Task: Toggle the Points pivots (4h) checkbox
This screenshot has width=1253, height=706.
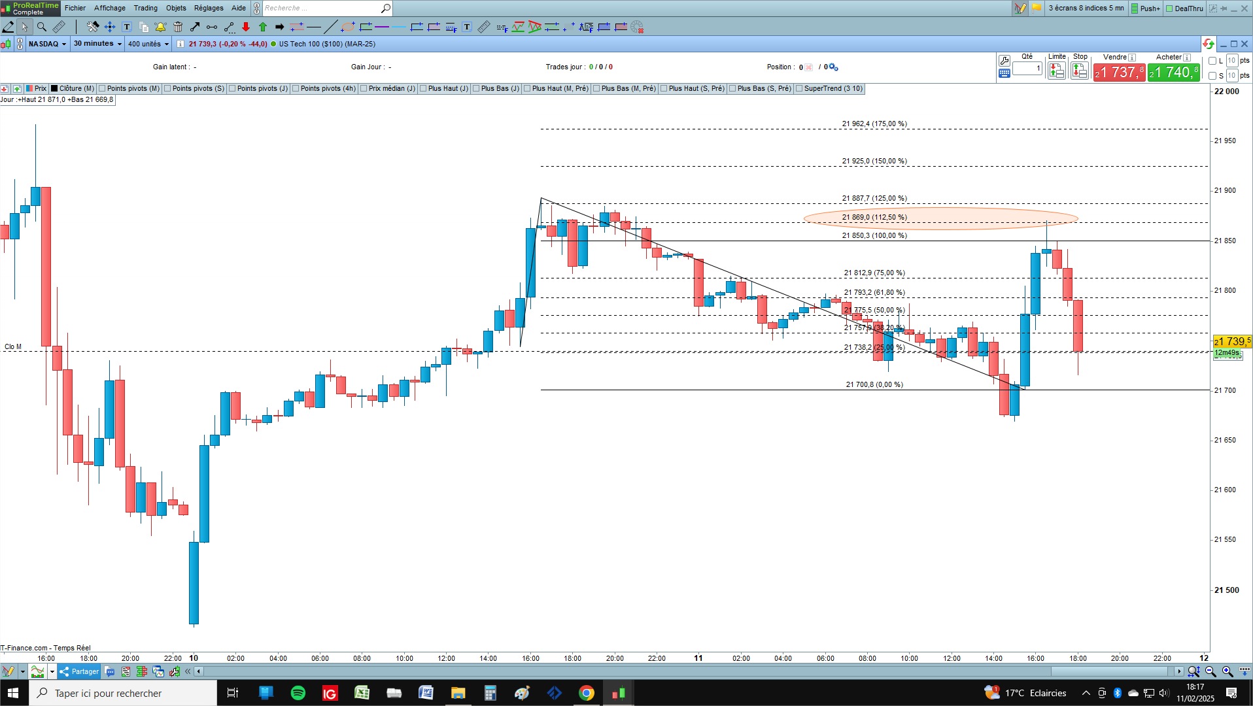Action: tap(296, 89)
